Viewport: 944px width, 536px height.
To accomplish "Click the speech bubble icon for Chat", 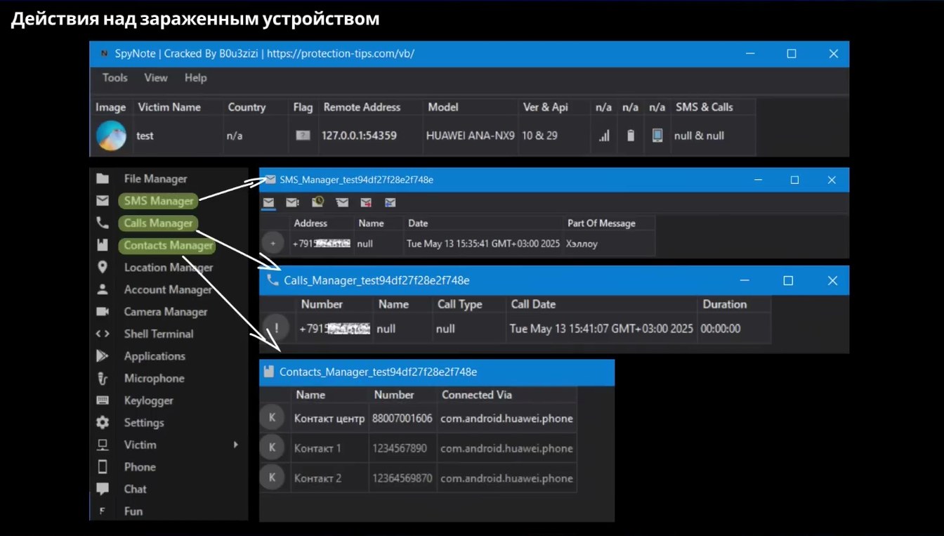I will tap(103, 489).
